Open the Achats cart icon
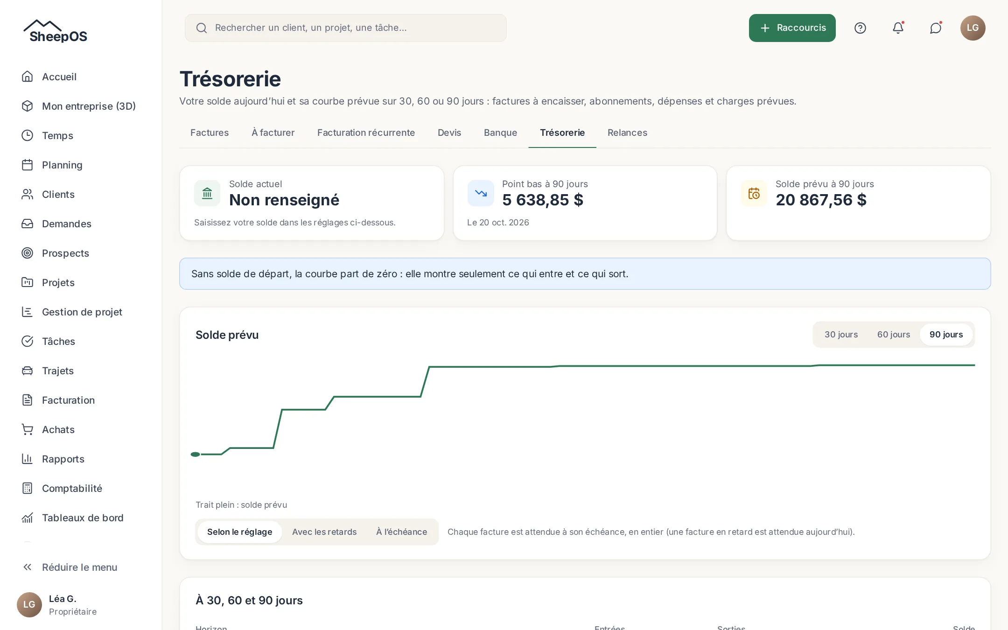Screen dimensions: 1008x630 (x=28, y=429)
